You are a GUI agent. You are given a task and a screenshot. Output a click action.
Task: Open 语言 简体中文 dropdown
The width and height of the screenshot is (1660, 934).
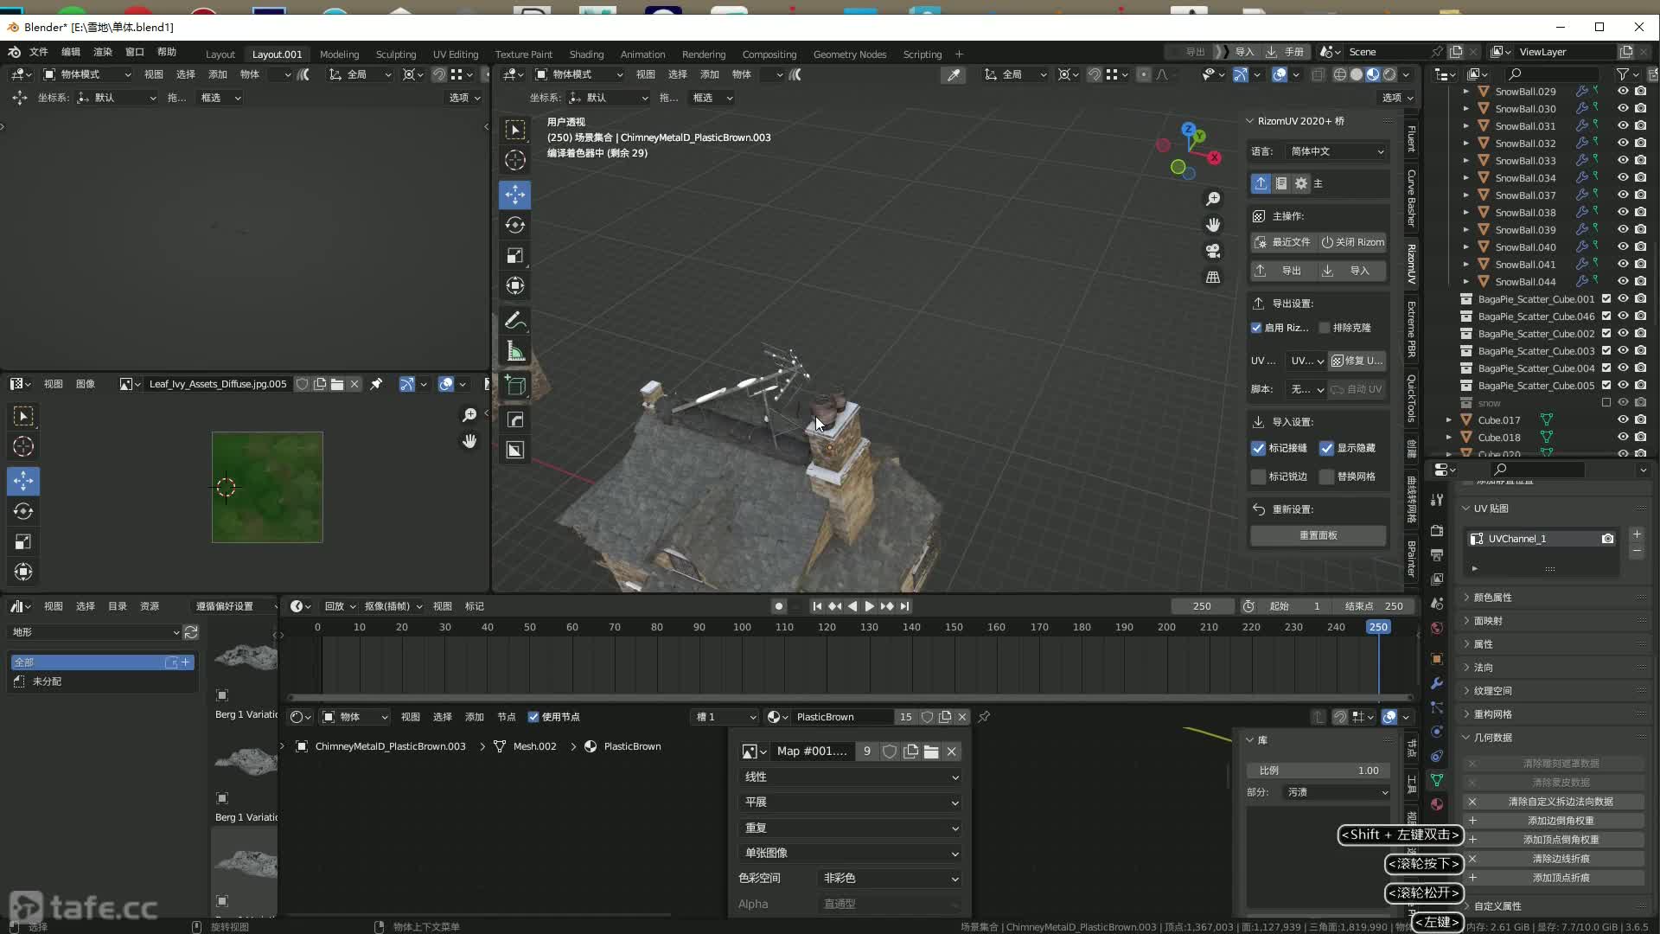coord(1336,151)
